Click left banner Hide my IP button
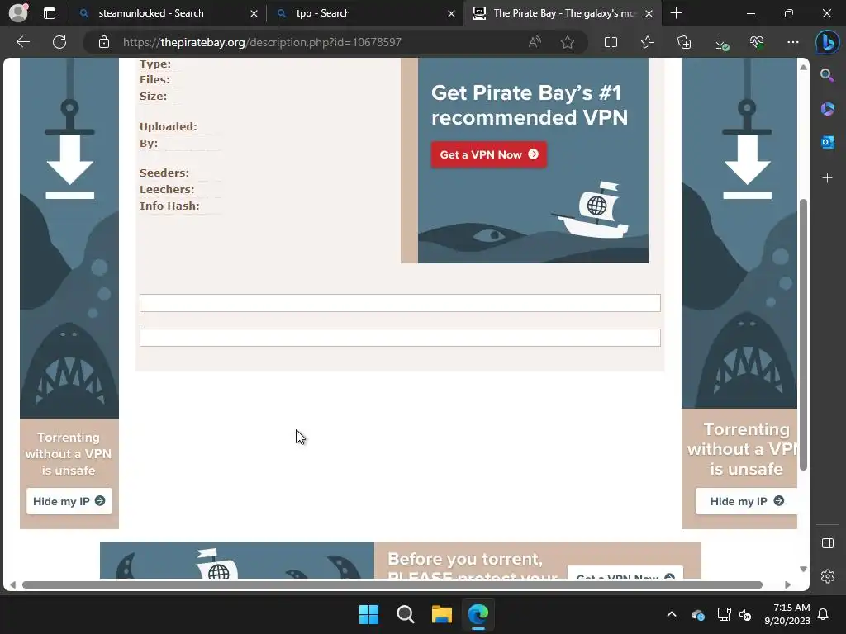This screenshot has width=846, height=634. [x=69, y=501]
